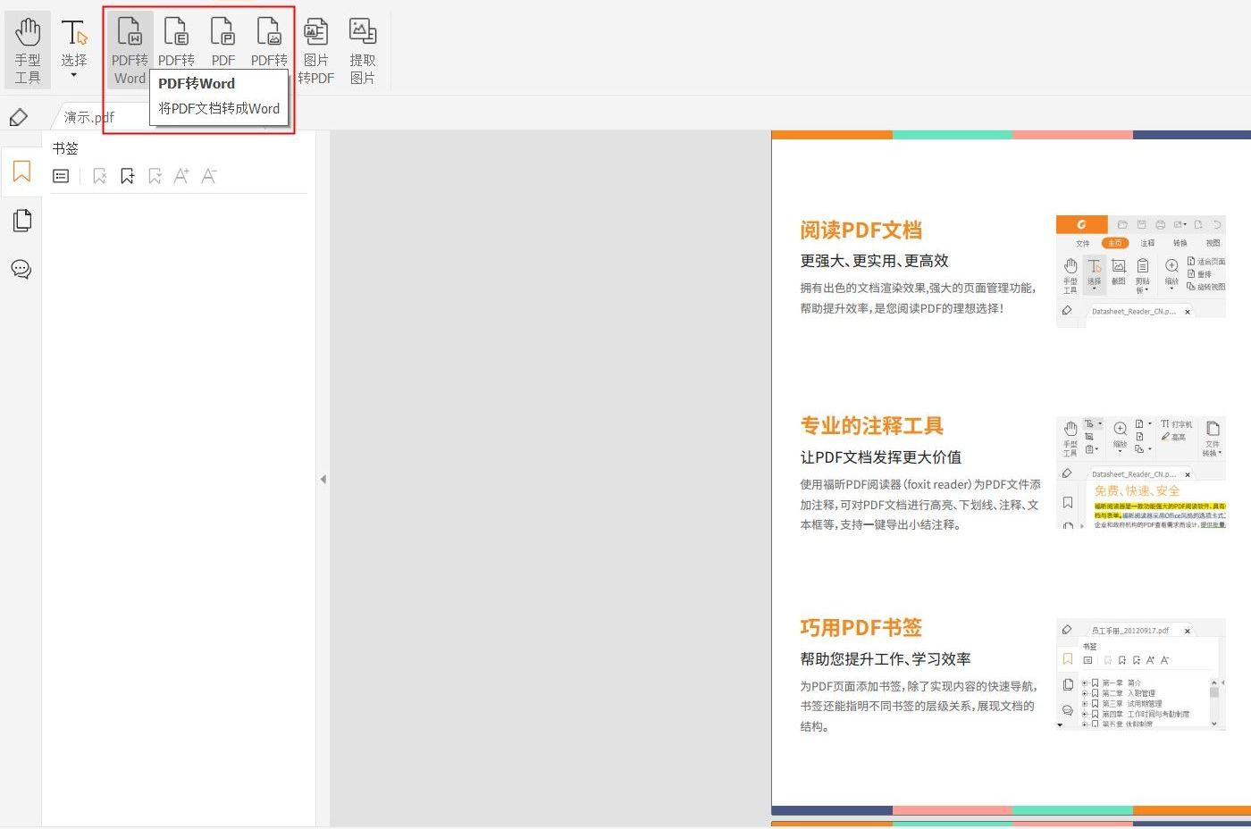Click the pencil edit icon above the sidebar
Screen dimensions: 1251x829
coord(20,116)
